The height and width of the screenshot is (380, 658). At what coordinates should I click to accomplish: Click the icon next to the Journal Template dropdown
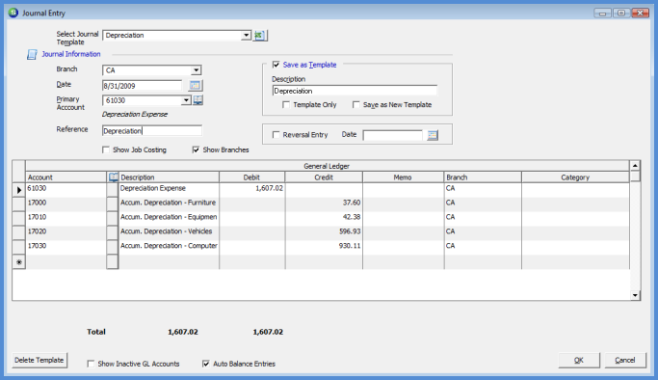click(260, 36)
